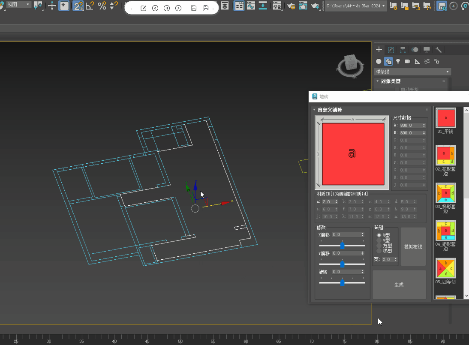Click the material ID a spinner arrows

pyautogui.click(x=337, y=202)
